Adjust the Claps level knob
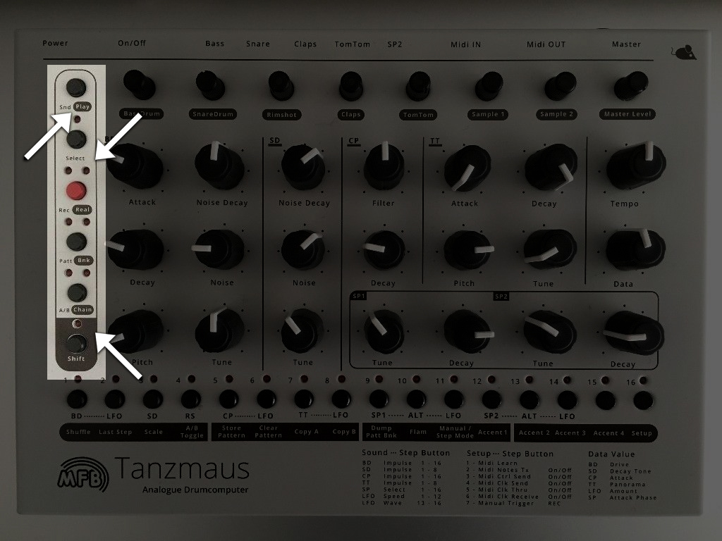 (x=351, y=86)
